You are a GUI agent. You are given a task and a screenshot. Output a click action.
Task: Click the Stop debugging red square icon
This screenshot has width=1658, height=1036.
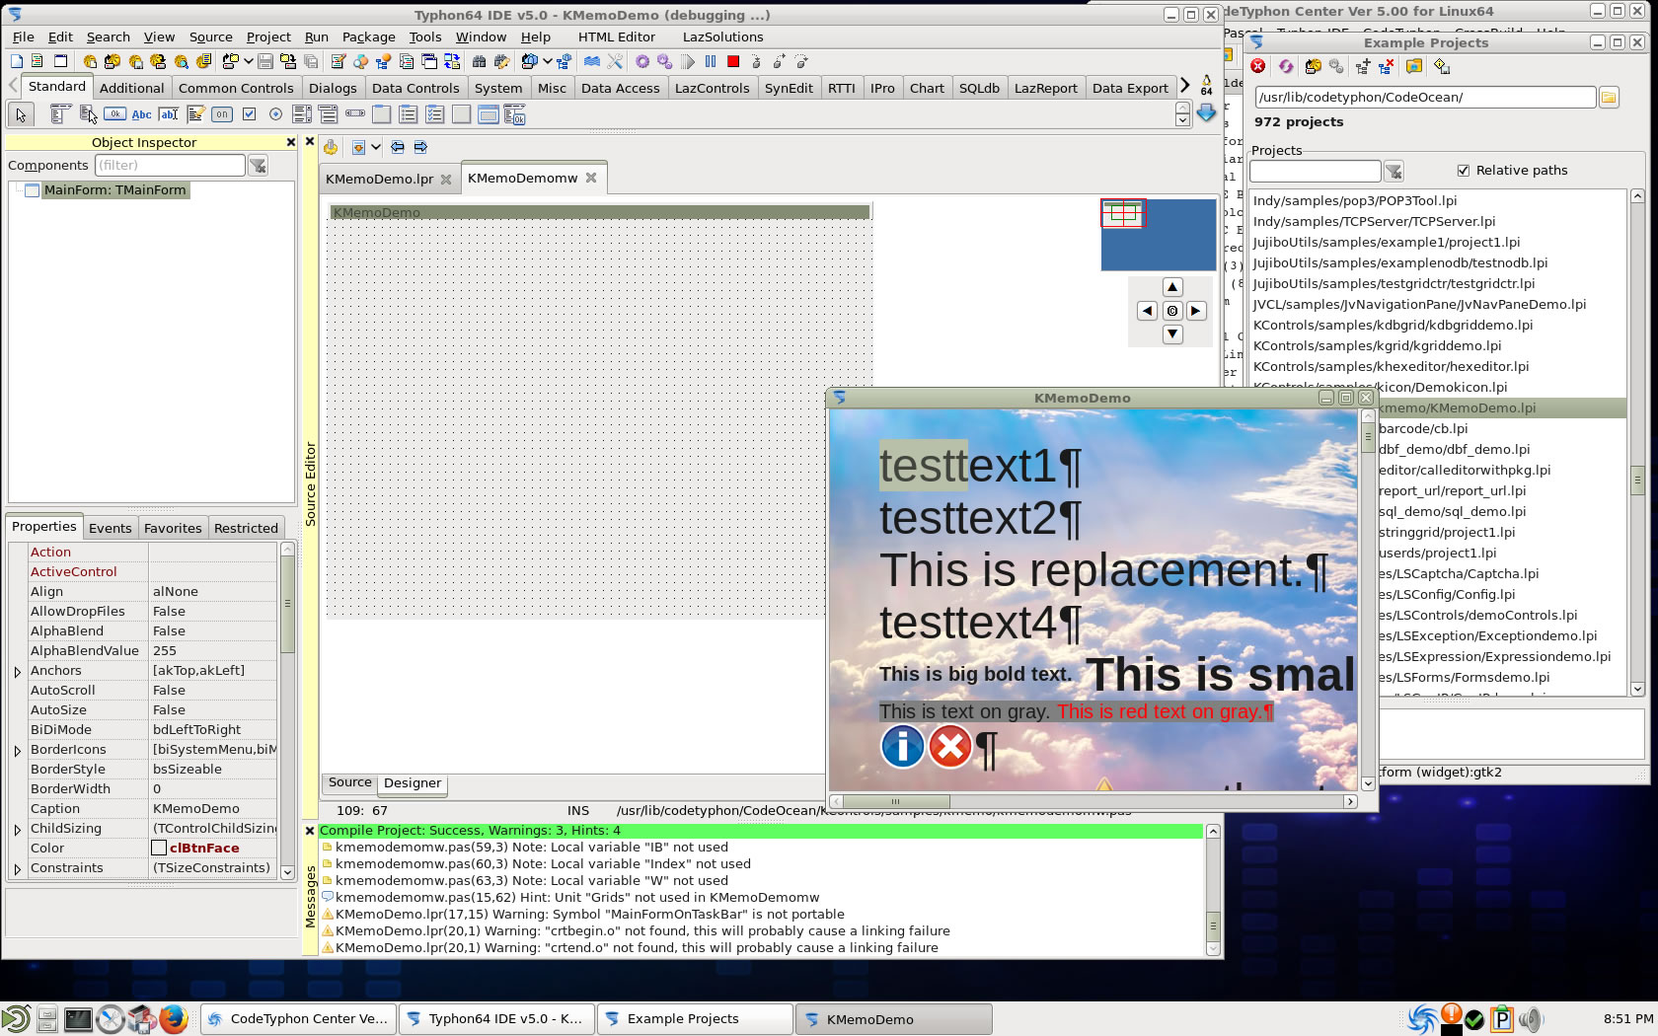click(x=733, y=61)
